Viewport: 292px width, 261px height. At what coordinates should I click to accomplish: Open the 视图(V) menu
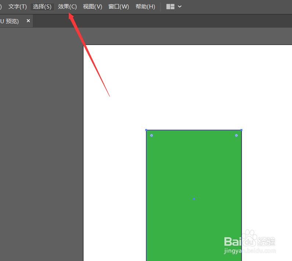93,7
